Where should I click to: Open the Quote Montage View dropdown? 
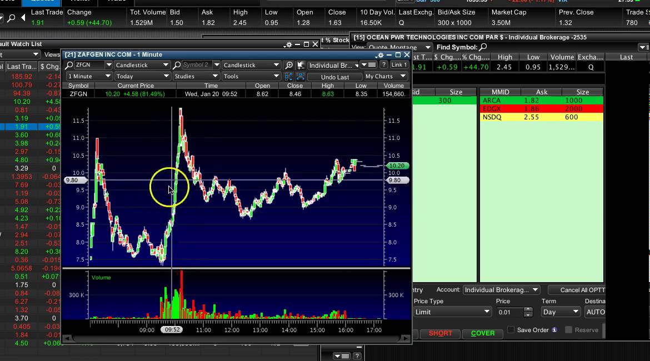pyautogui.click(x=399, y=47)
